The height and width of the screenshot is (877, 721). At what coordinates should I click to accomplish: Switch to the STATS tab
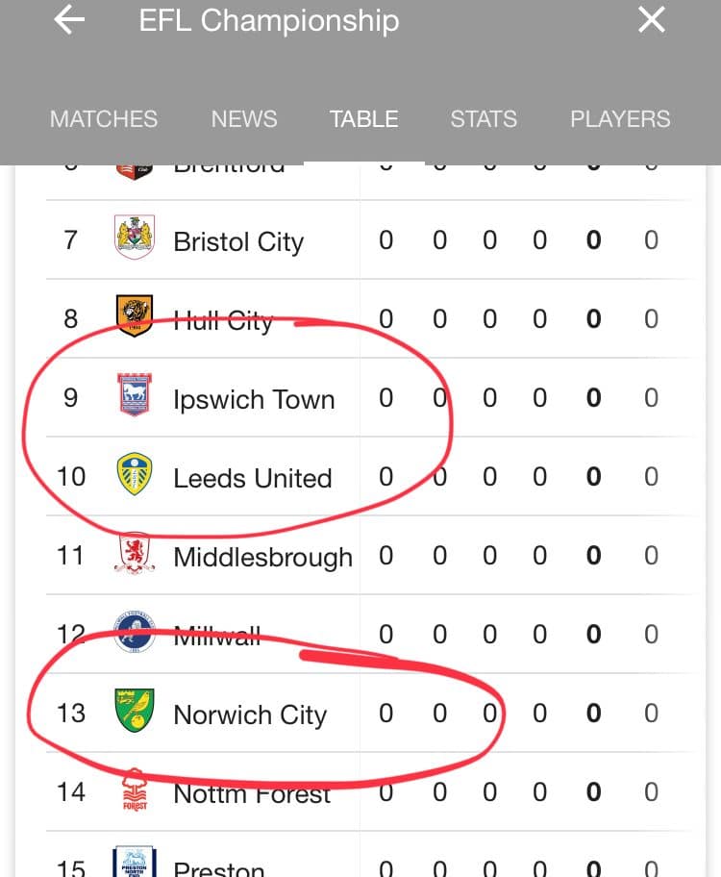(484, 119)
